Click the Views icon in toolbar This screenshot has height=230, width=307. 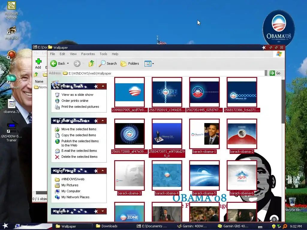148,63
